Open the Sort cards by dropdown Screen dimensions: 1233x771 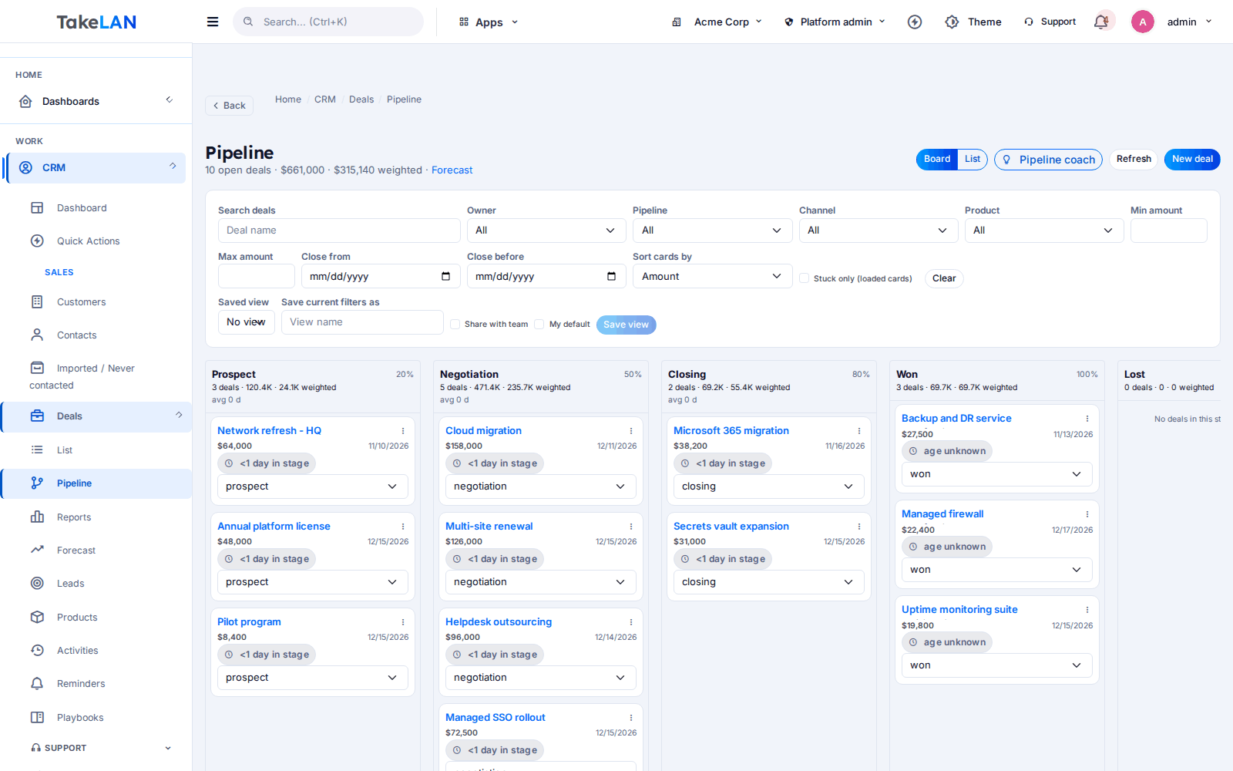click(x=713, y=276)
